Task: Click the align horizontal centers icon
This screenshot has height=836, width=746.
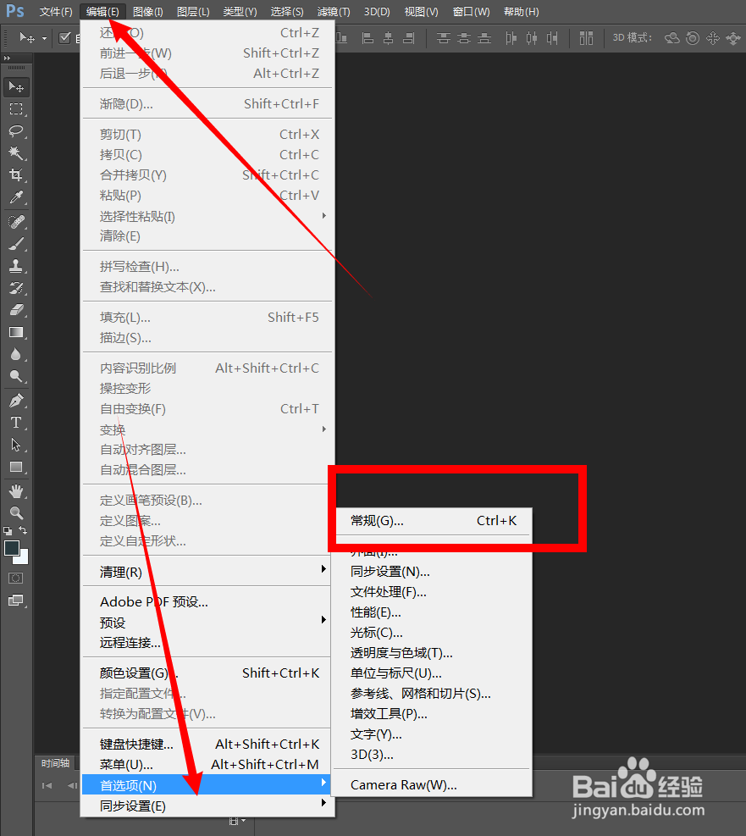Action: [389, 38]
